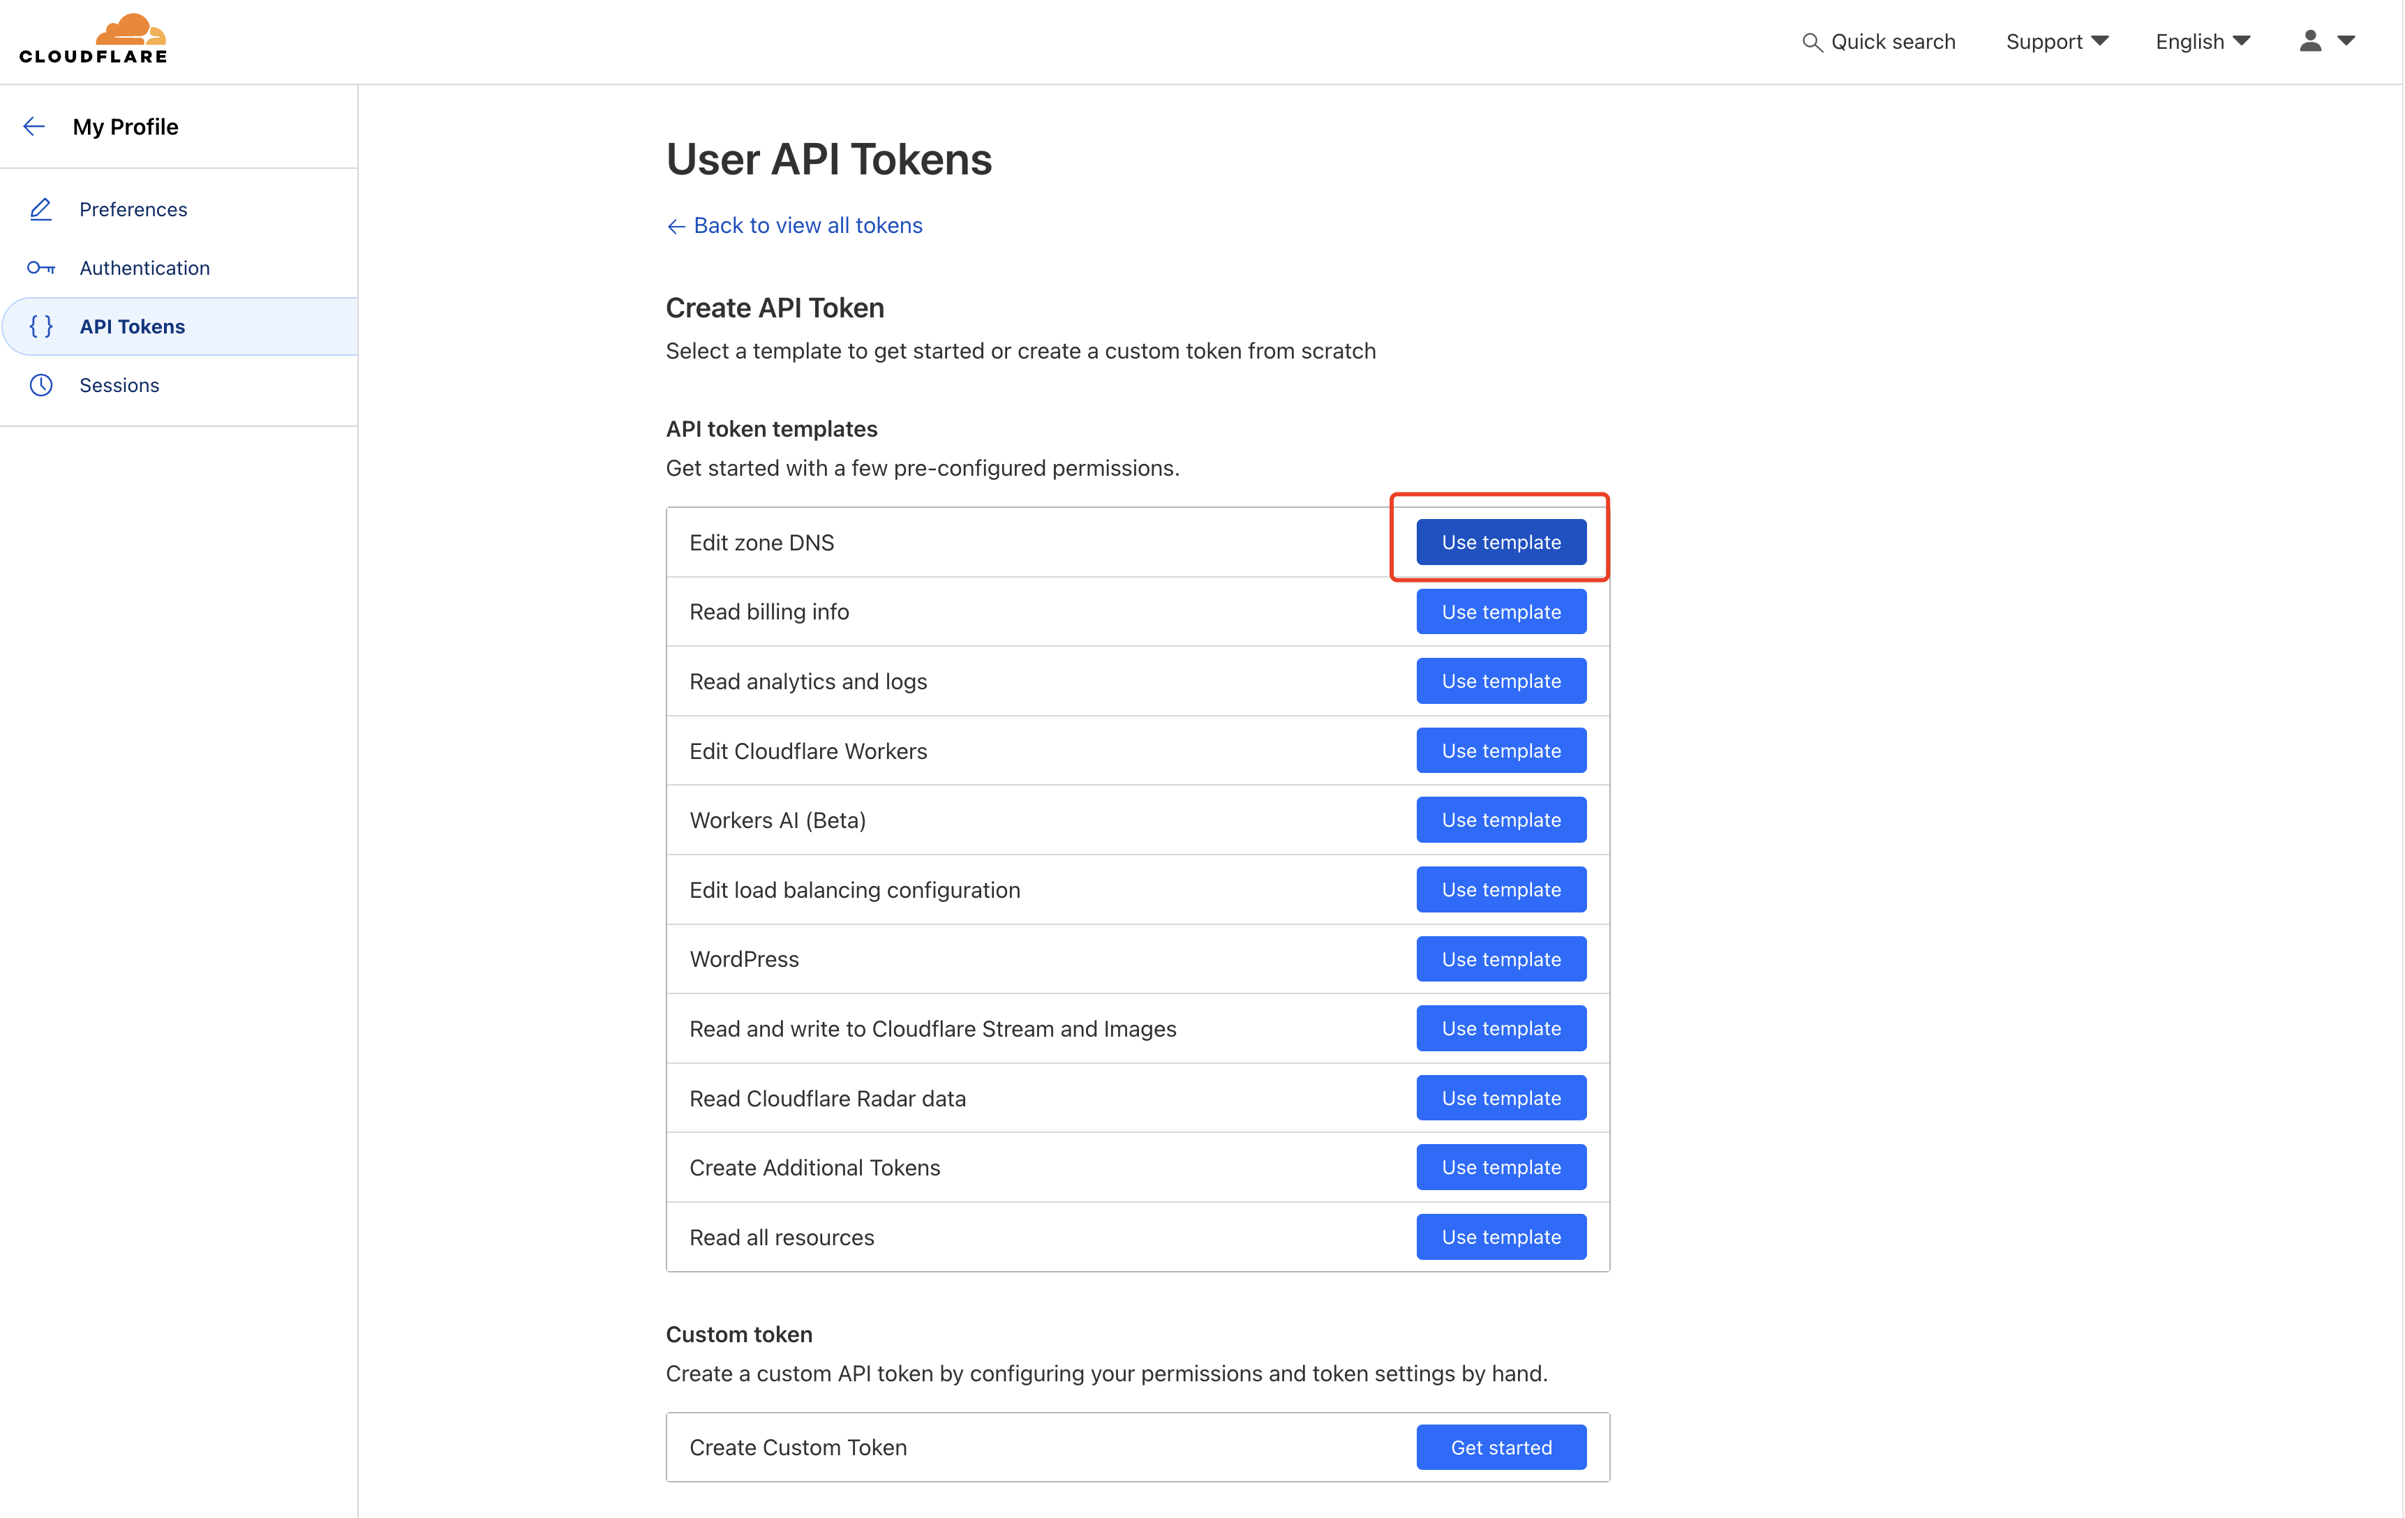Use template for Edit Cloudflare Workers

point(1501,751)
